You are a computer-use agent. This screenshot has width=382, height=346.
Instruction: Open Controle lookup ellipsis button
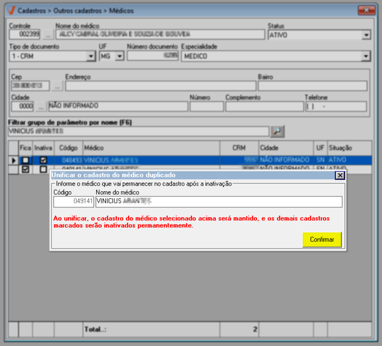pos(48,34)
